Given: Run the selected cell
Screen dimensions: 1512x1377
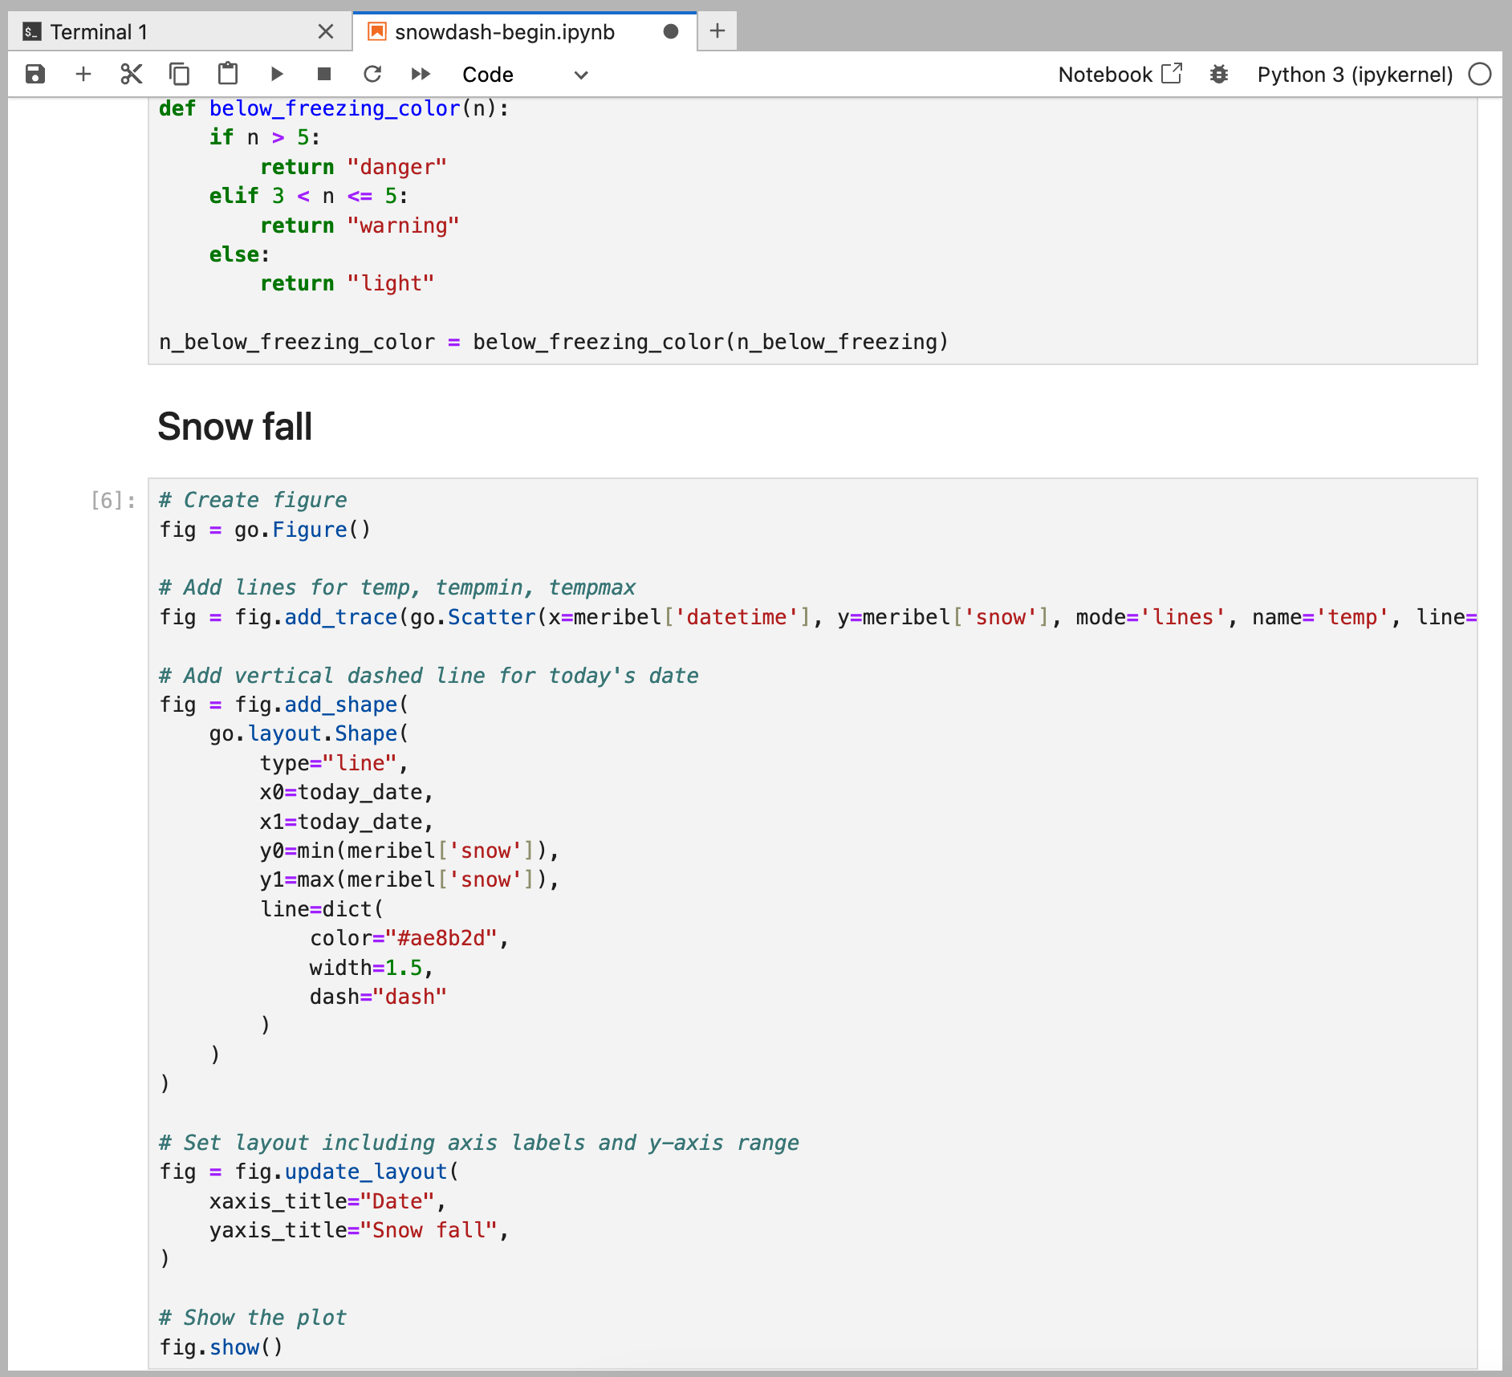Looking at the screenshot, I should click(x=277, y=75).
